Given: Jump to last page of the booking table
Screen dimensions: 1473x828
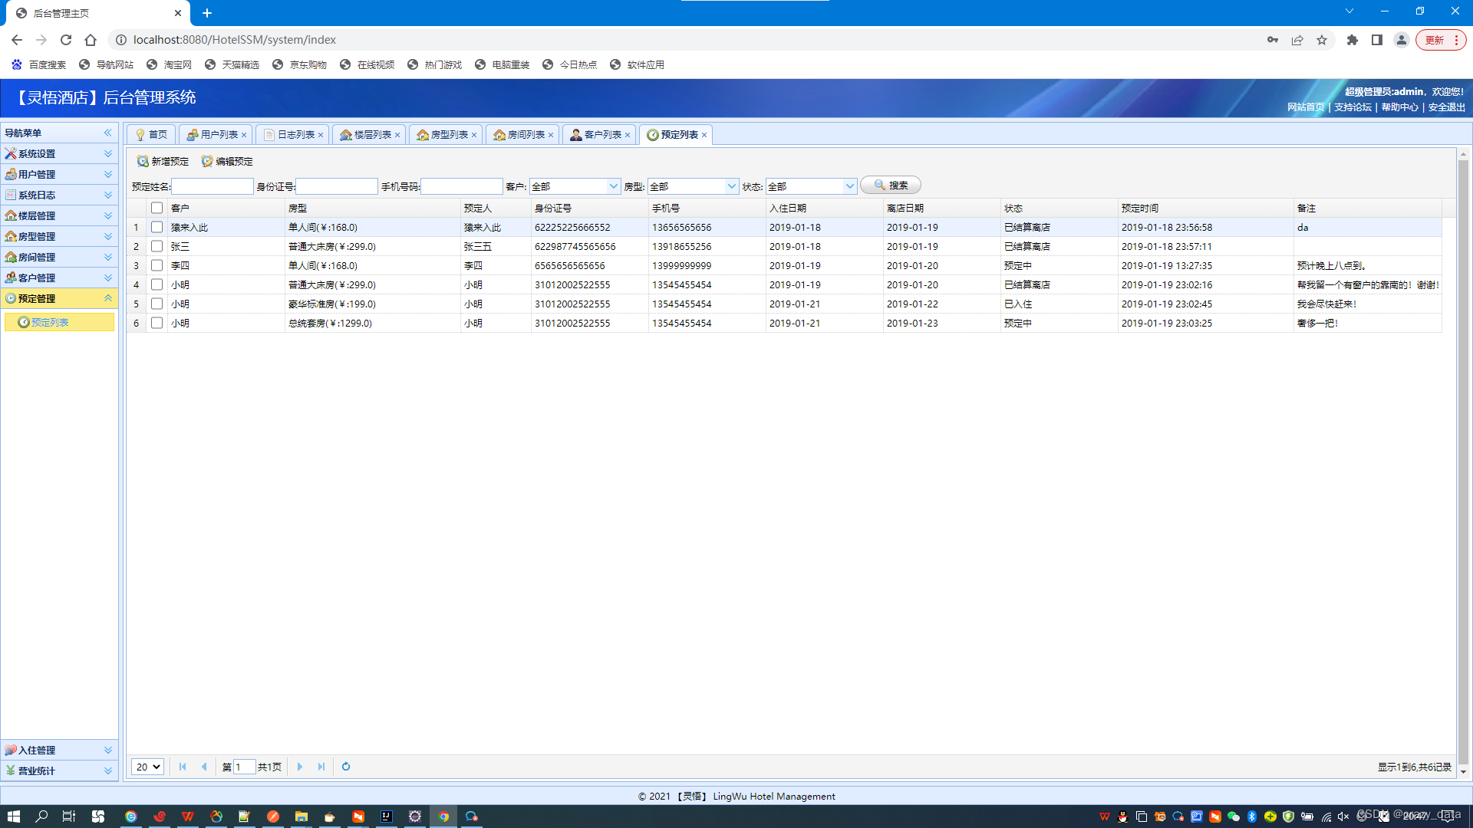Looking at the screenshot, I should click(x=321, y=767).
